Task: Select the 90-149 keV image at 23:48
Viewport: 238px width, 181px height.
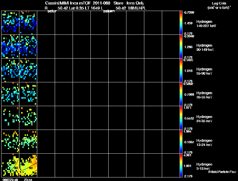Action: (x=10, y=47)
